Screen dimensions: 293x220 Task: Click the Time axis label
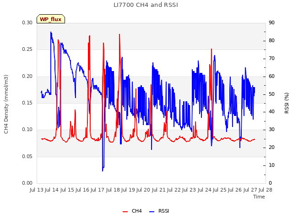coord(259,197)
